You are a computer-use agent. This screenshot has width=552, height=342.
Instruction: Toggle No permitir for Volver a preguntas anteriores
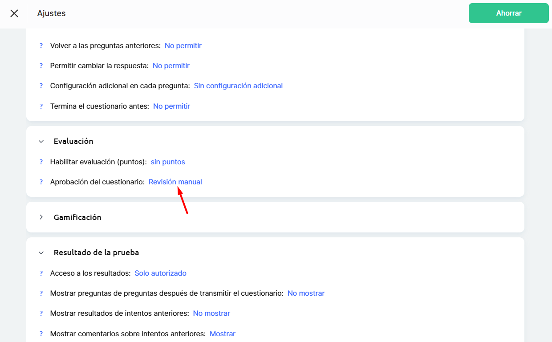pos(183,45)
